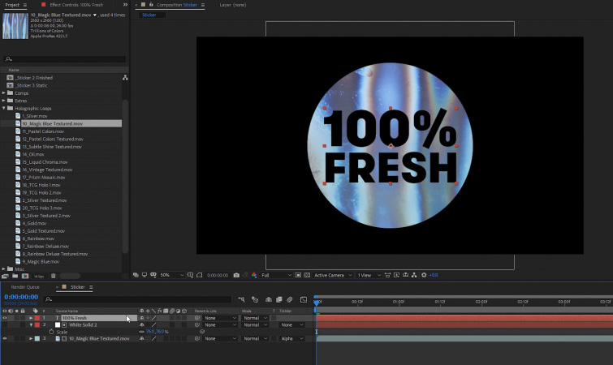
Task: Expand the 100% Fresh layer properties
Action: click(31, 318)
